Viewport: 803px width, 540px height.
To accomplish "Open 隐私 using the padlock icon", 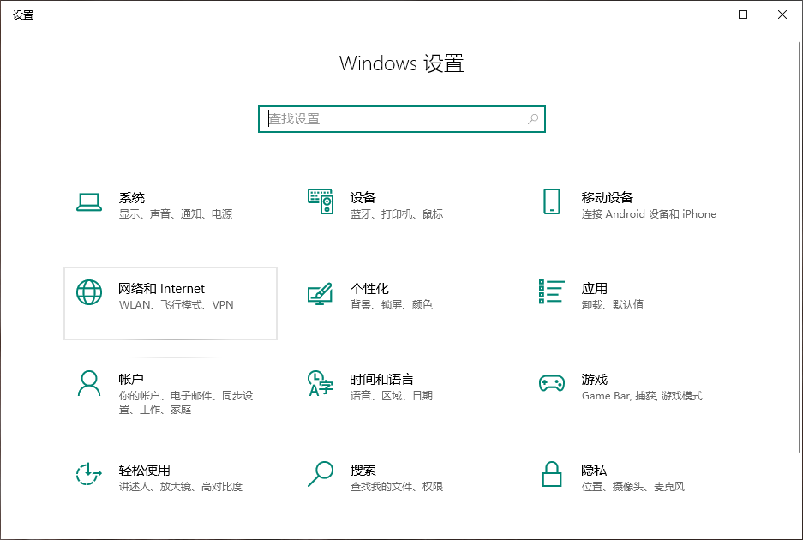I will click(551, 474).
